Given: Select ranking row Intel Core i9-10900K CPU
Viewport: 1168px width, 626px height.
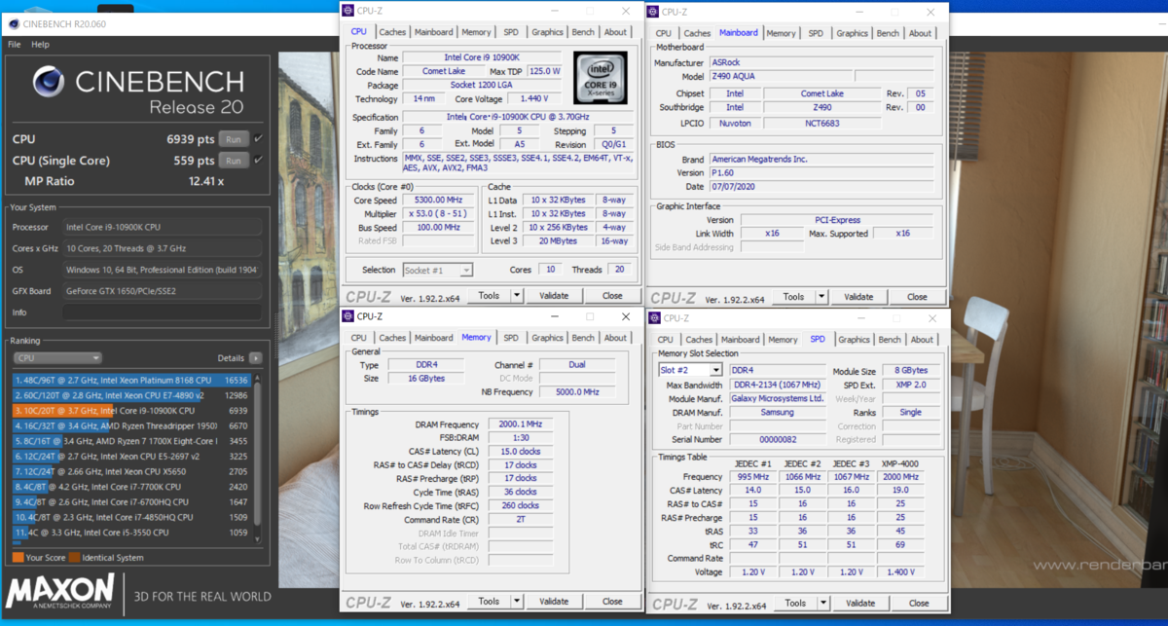Looking at the screenshot, I should pos(132,411).
